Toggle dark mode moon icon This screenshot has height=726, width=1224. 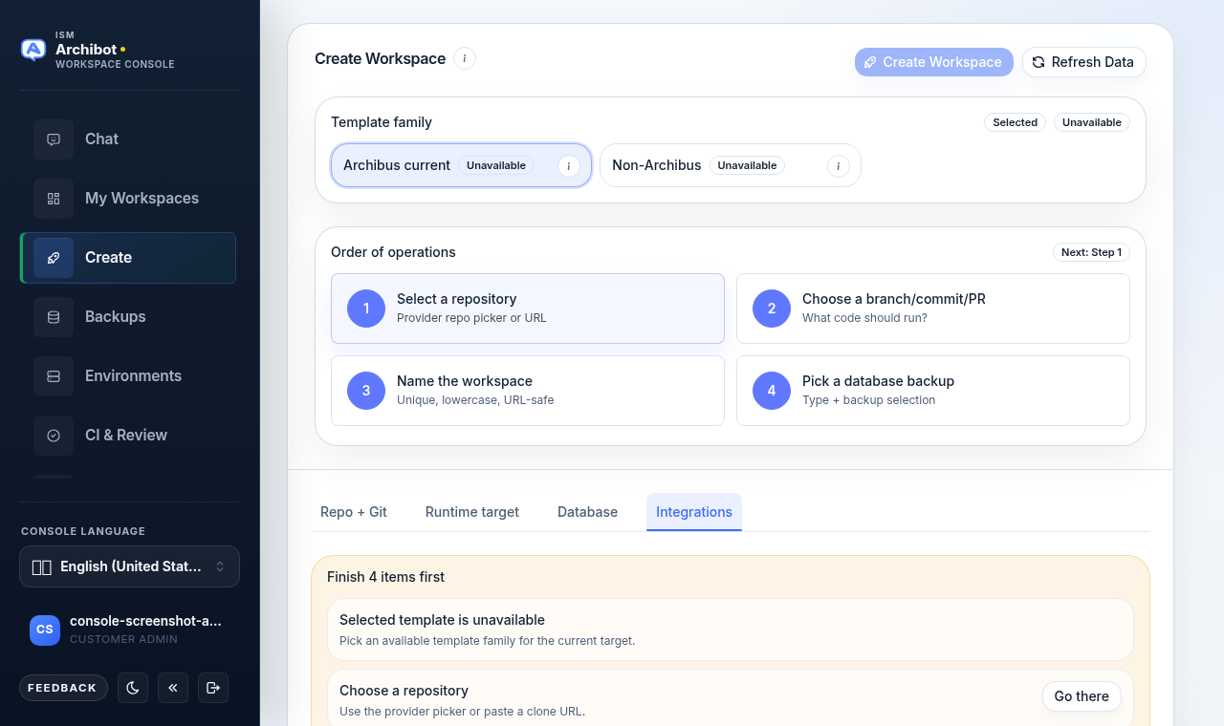point(133,688)
